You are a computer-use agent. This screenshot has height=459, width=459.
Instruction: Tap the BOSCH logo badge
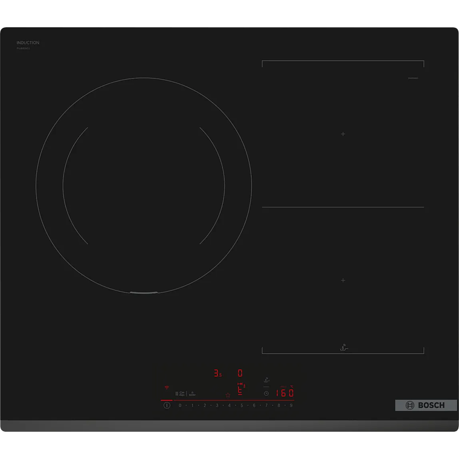[x=426, y=405]
